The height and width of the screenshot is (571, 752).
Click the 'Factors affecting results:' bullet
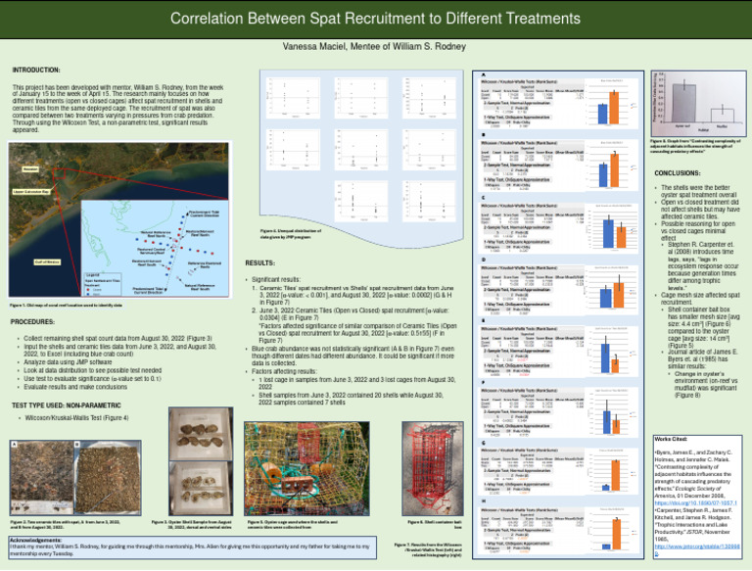point(284,371)
